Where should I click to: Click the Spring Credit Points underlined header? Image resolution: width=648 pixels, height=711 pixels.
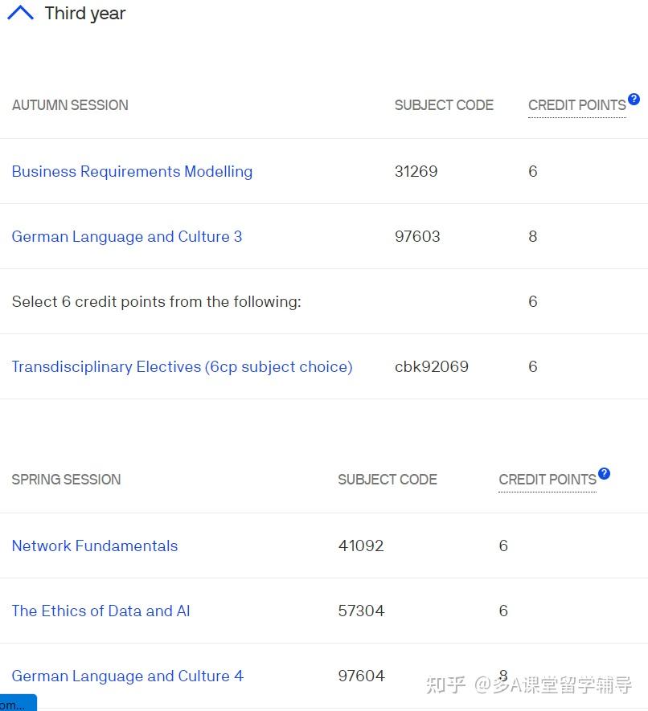coord(548,480)
